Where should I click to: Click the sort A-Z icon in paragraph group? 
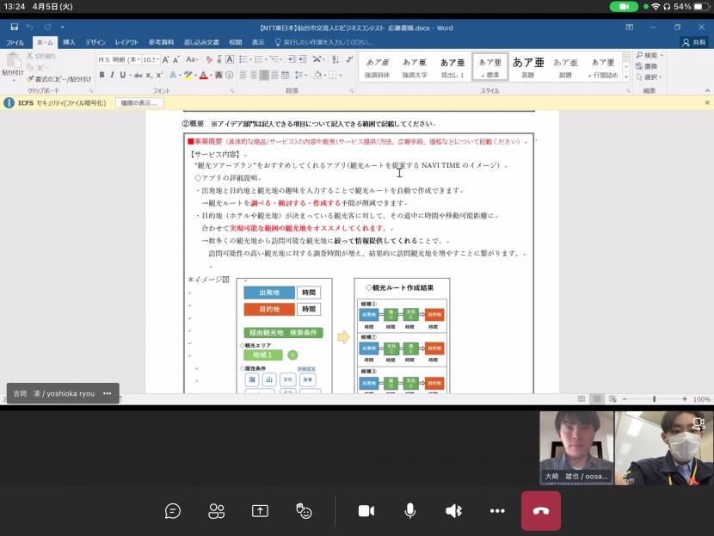tap(335, 59)
